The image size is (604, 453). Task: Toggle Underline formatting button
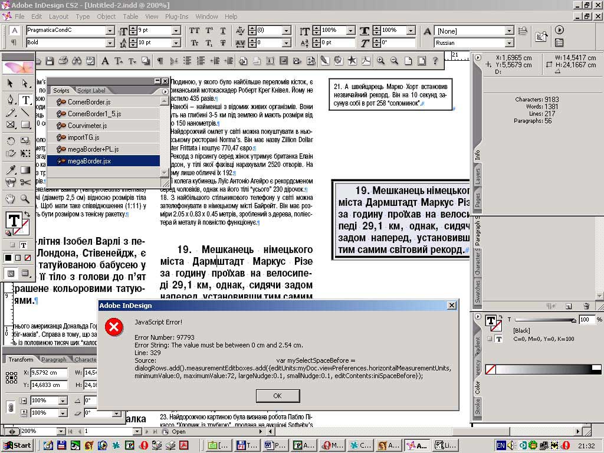click(223, 31)
